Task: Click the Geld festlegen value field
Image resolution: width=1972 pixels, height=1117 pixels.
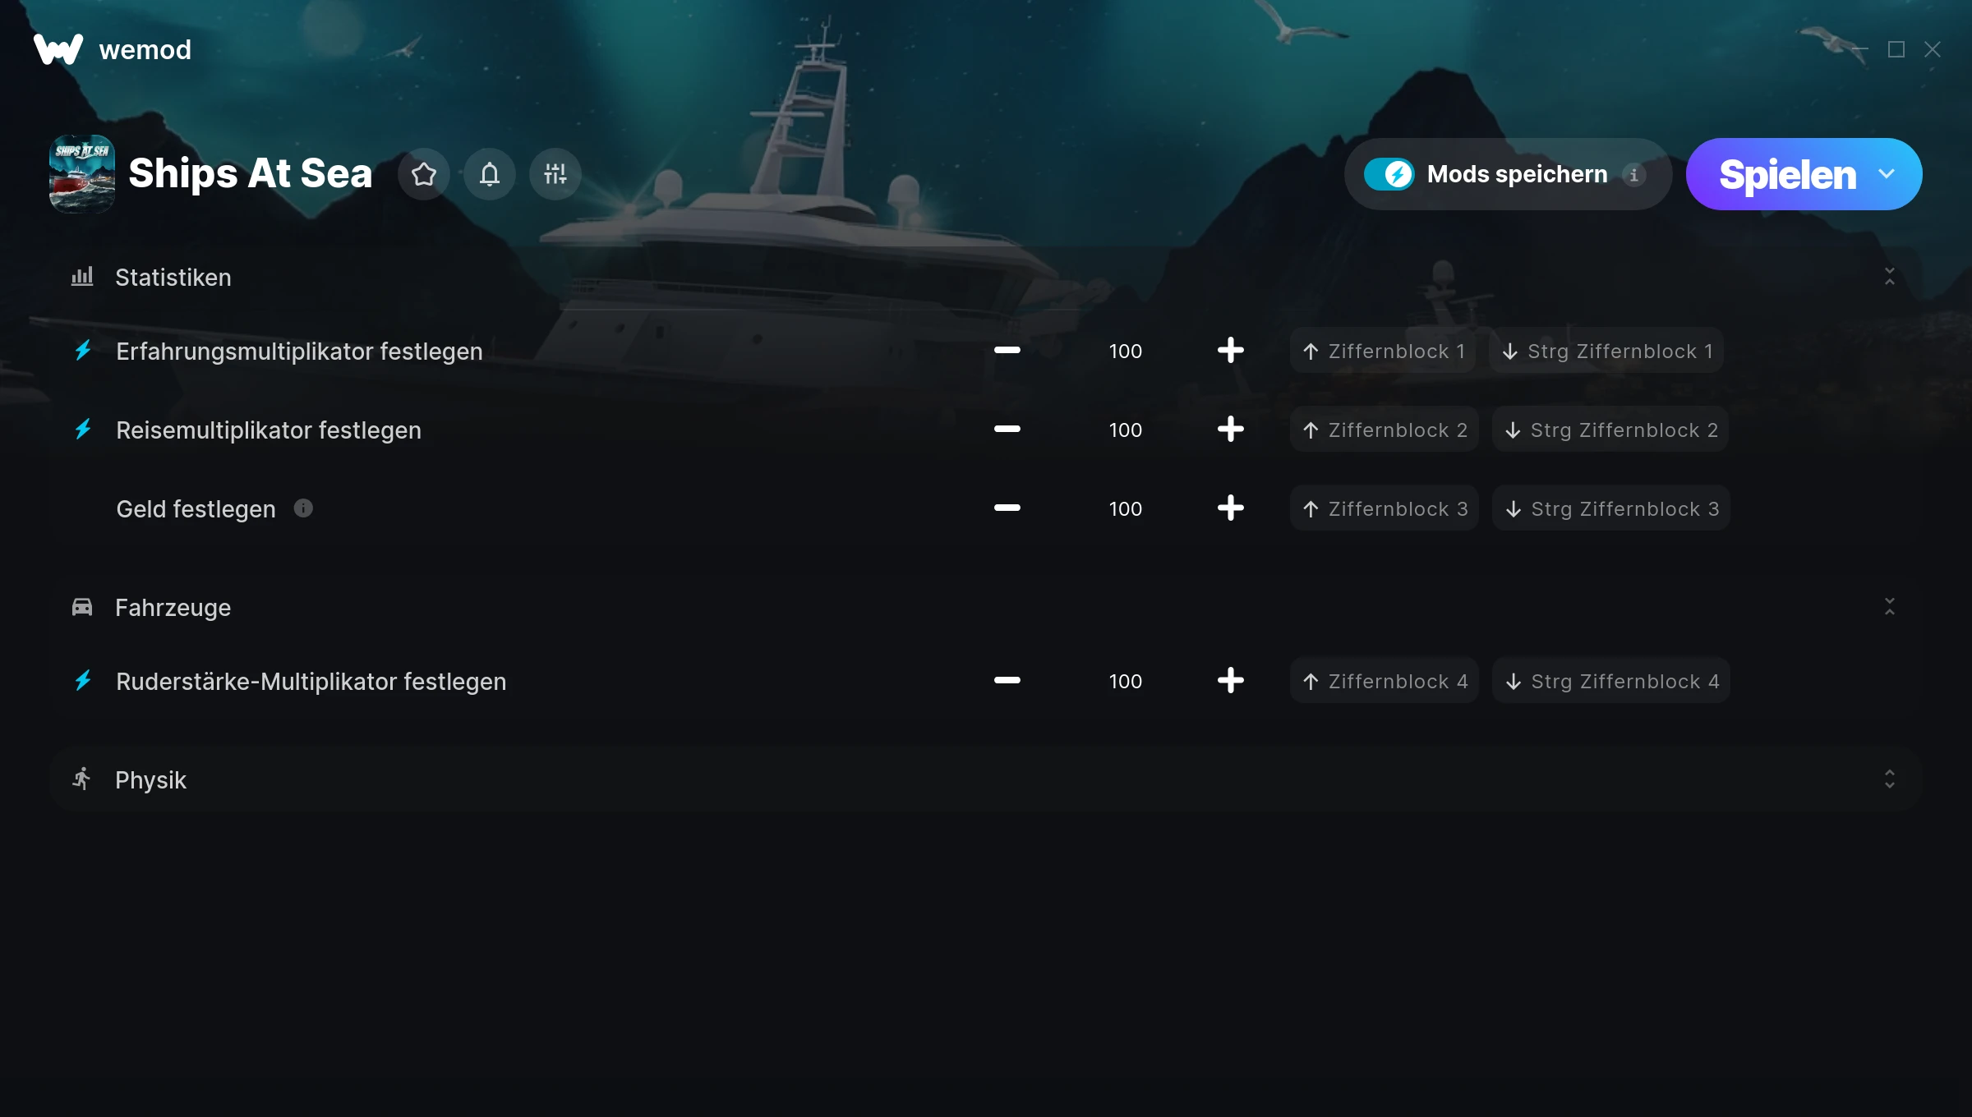Action: point(1125,508)
